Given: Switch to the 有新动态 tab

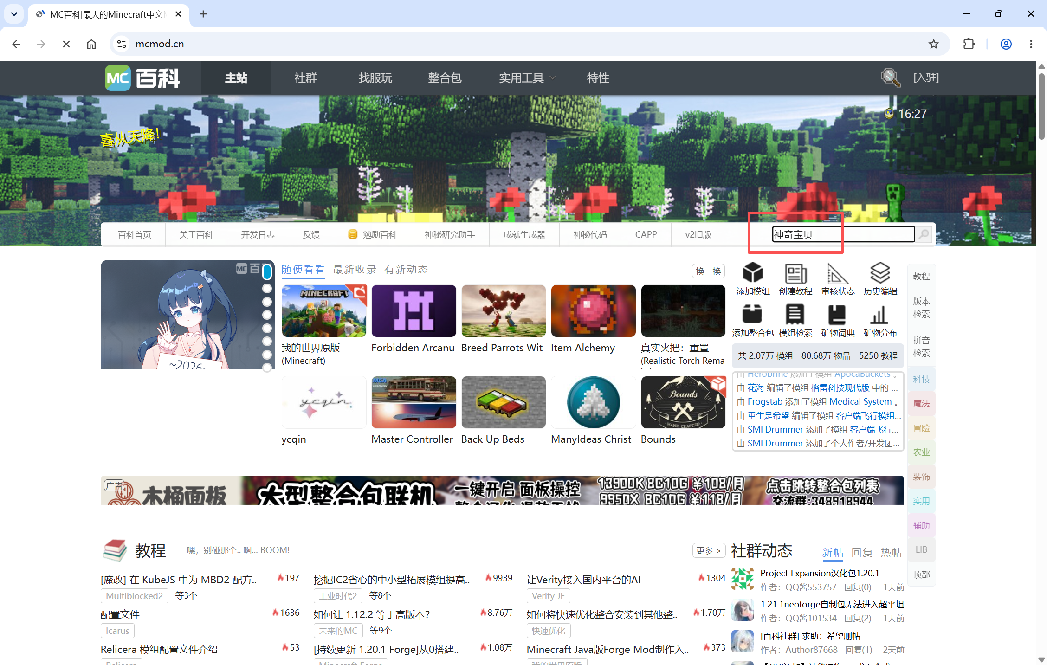Looking at the screenshot, I should 406,270.
